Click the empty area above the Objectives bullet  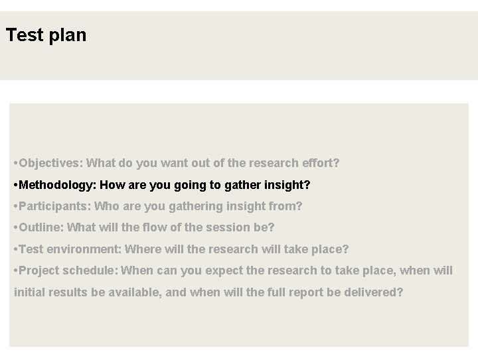[x=239, y=129]
